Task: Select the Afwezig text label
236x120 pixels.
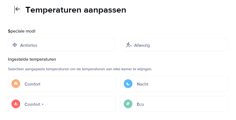Action: point(142,45)
